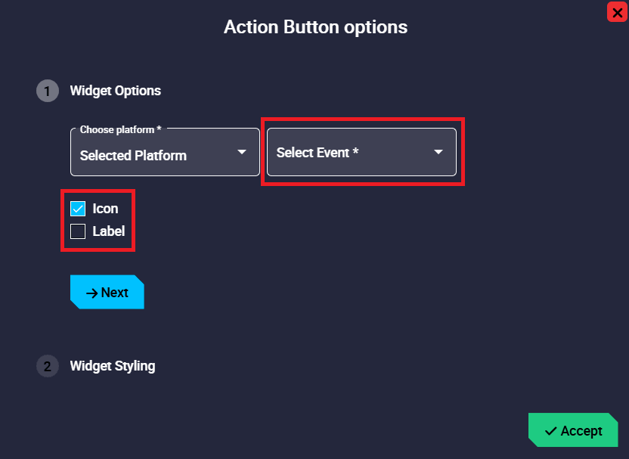The height and width of the screenshot is (459, 629).
Task: Confirm with the Accept button
Action: (573, 430)
